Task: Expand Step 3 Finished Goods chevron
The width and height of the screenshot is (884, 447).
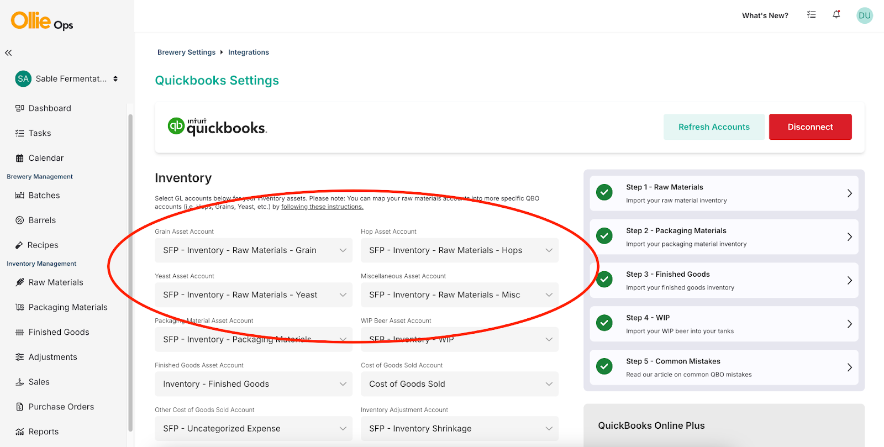Action: (850, 280)
